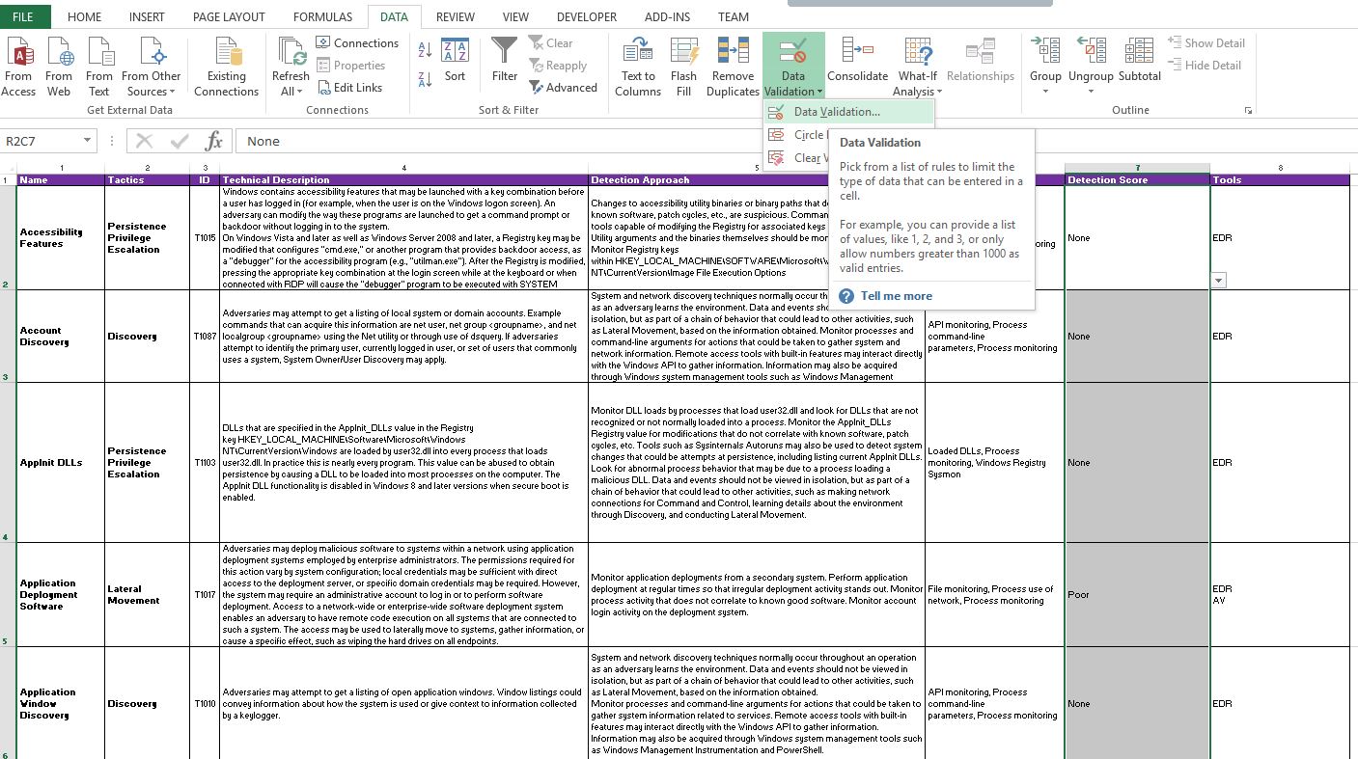Viewport: 1358px width, 759px height.
Task: Click the Connections button in ribbon
Action: click(357, 43)
